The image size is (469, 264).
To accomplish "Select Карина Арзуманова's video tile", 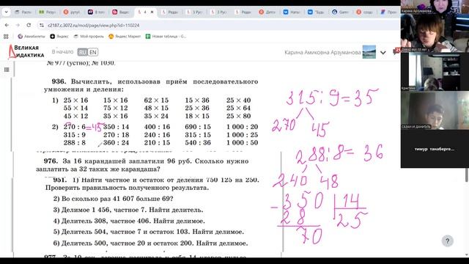I will click(x=435, y=7).
